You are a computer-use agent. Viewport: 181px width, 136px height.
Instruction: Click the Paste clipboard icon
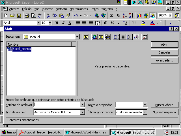click(x=61, y=15)
